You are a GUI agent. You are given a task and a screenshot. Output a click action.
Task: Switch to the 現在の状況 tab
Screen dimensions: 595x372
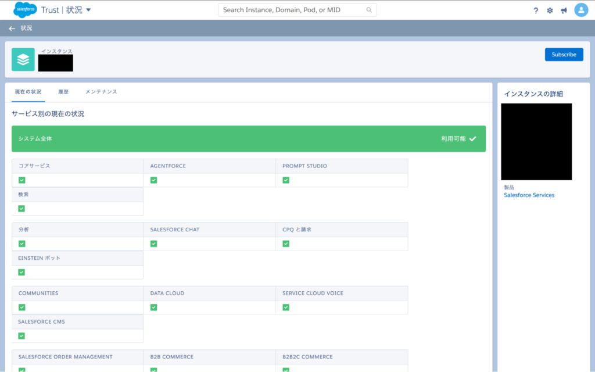click(x=28, y=92)
